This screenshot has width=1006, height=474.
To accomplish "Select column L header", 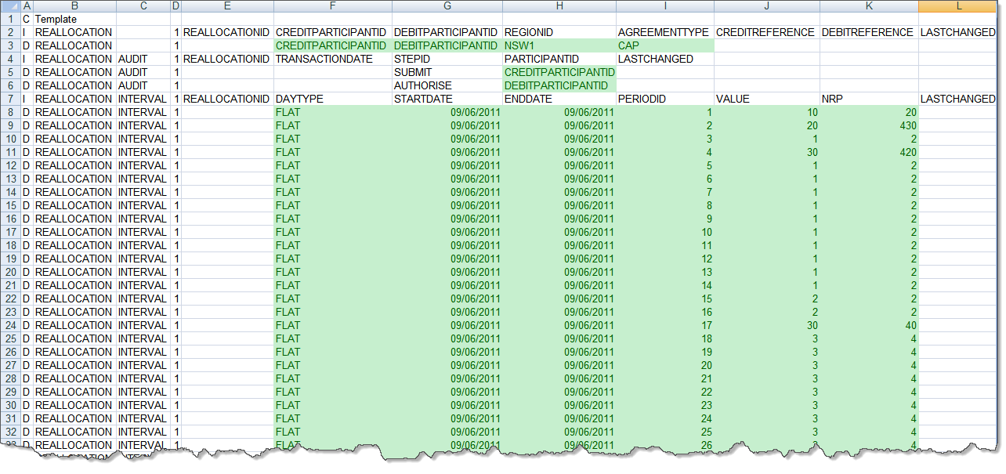I will tap(960, 6).
